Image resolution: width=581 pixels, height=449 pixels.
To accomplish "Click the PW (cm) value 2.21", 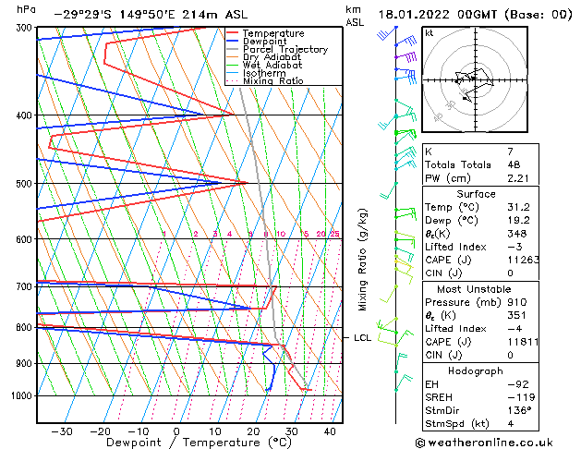I will click(x=517, y=178).
